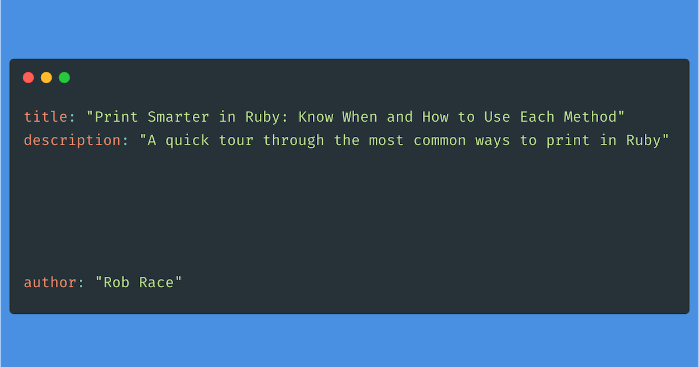Click the green maximize dot
This screenshot has height=367, width=699.
(x=65, y=77)
